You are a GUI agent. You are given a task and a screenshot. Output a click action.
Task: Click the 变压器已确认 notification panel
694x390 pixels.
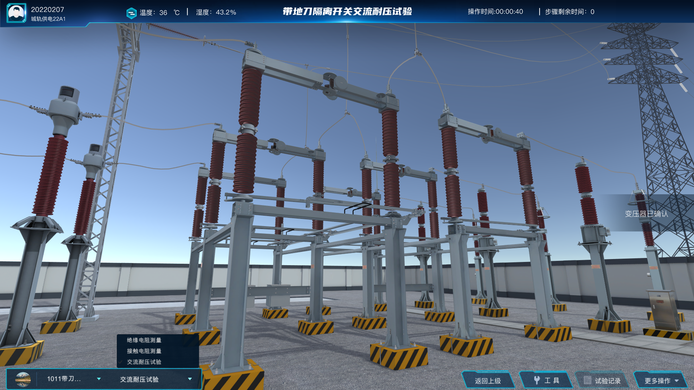click(647, 214)
